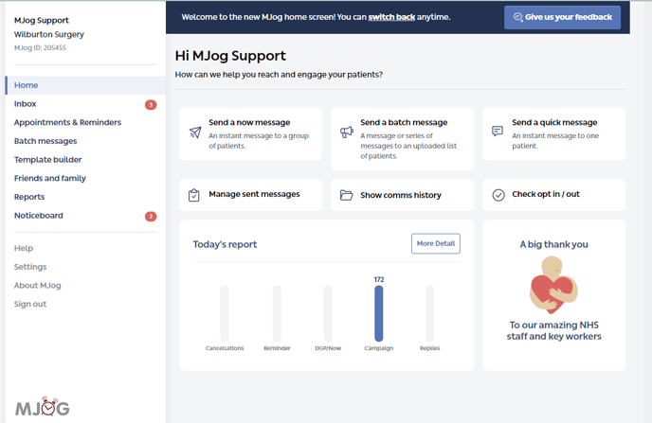
Task: Click the megaphone batch message icon
Action: point(347,132)
